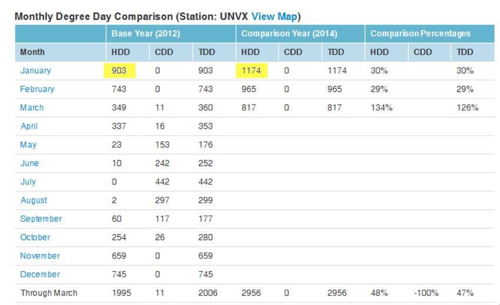The width and height of the screenshot is (500, 305).
Task: Select the 23 May HDD value
Action: [116, 145]
